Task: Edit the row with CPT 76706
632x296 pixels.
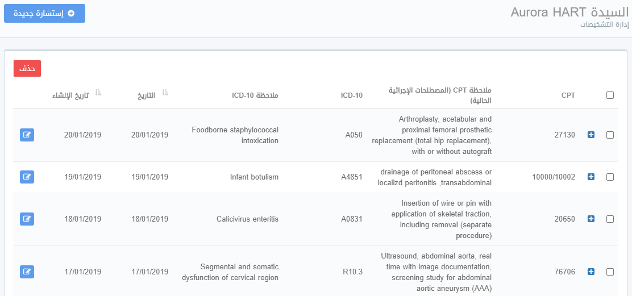Action: coord(27,272)
